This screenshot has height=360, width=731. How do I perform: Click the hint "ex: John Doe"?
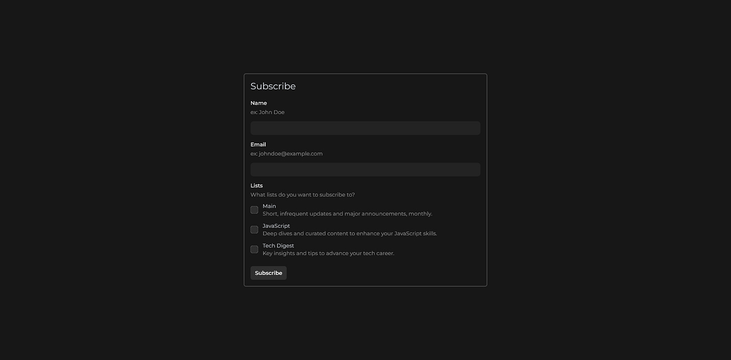click(268, 112)
